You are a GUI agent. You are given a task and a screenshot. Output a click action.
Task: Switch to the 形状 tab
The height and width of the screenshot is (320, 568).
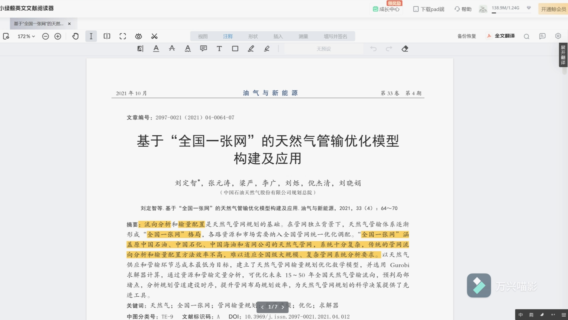pos(253,36)
